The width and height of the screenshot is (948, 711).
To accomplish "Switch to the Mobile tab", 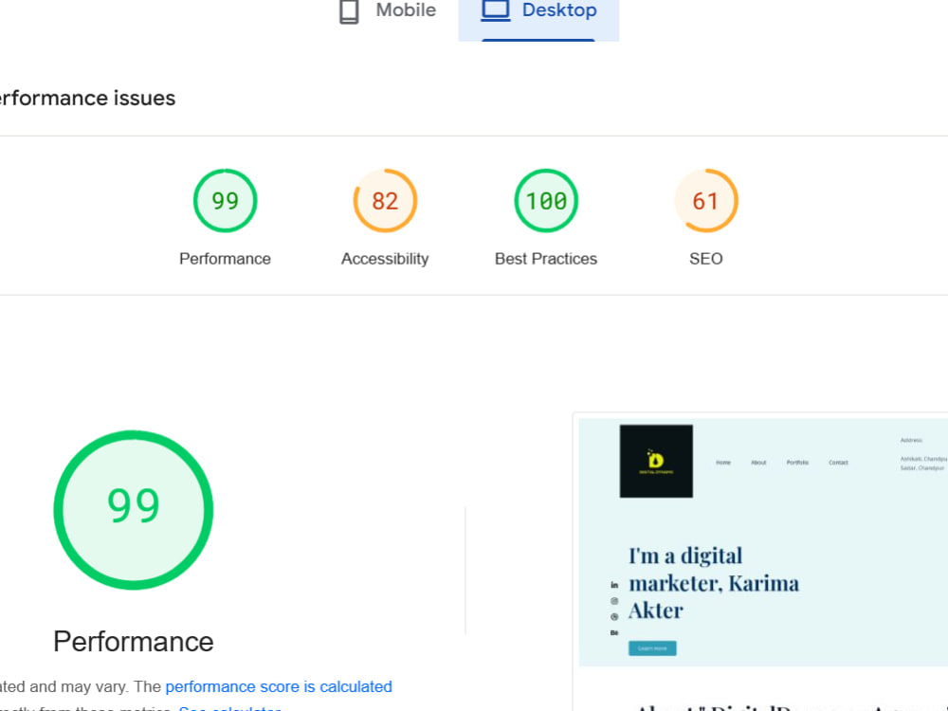I will 387,10.
